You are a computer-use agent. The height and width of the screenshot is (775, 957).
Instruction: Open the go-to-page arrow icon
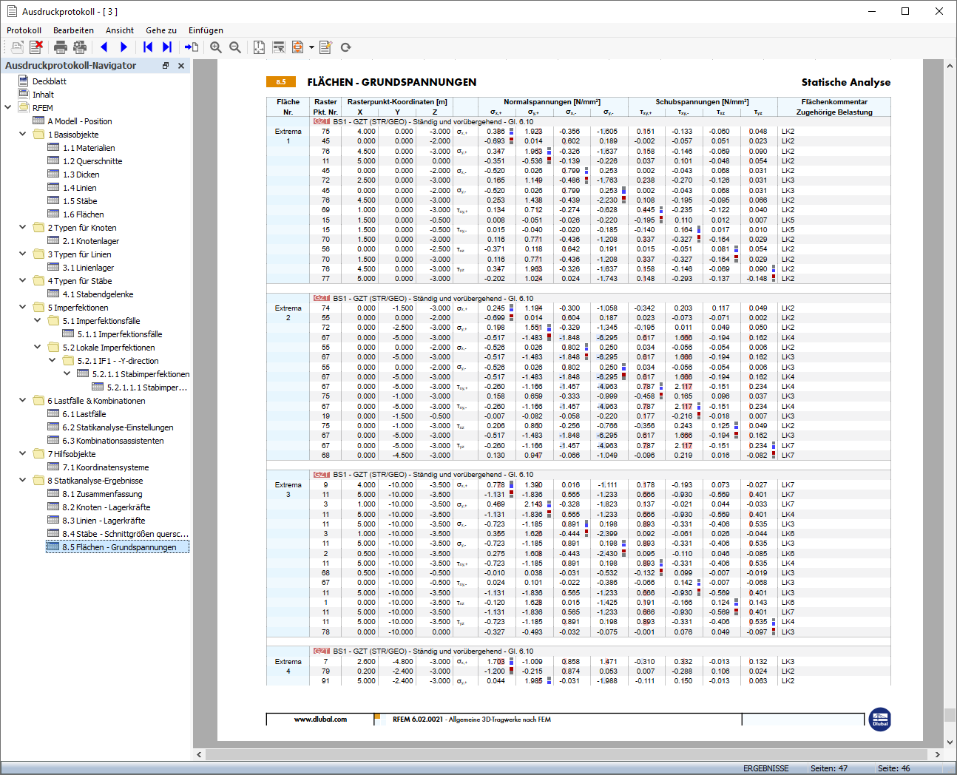(x=191, y=47)
